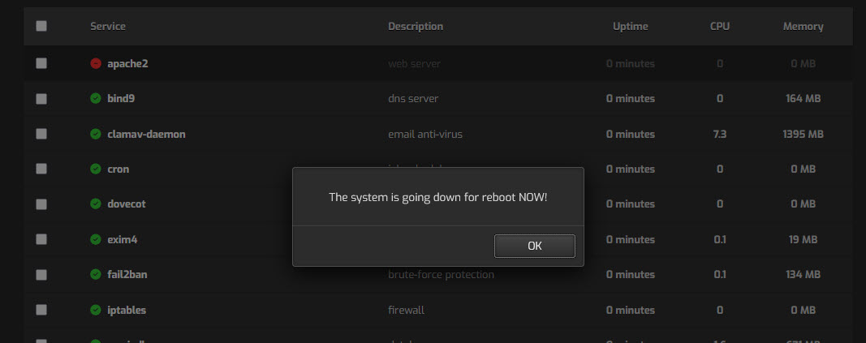Select the fail2ban service checkbox
866x343 pixels.
(x=41, y=274)
